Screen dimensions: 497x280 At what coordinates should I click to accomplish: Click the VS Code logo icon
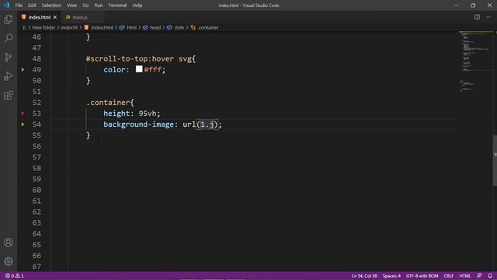(x=7, y=5)
